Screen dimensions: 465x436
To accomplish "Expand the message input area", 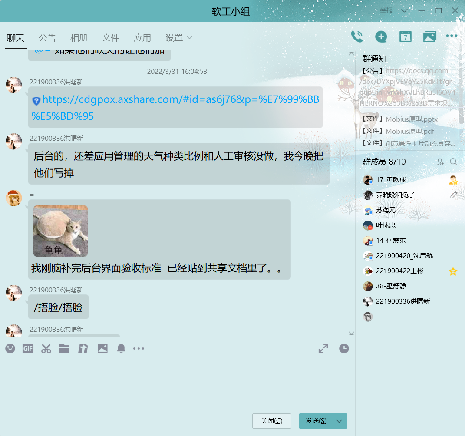I will [323, 349].
